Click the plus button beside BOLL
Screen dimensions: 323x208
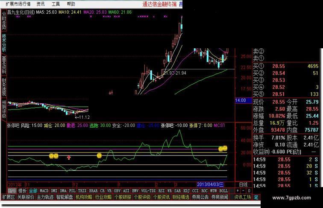pos(238,190)
